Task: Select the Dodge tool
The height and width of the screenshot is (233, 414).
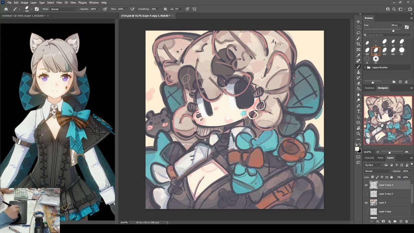Action: [358, 100]
